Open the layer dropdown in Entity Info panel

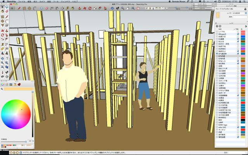click(x=246, y=13)
